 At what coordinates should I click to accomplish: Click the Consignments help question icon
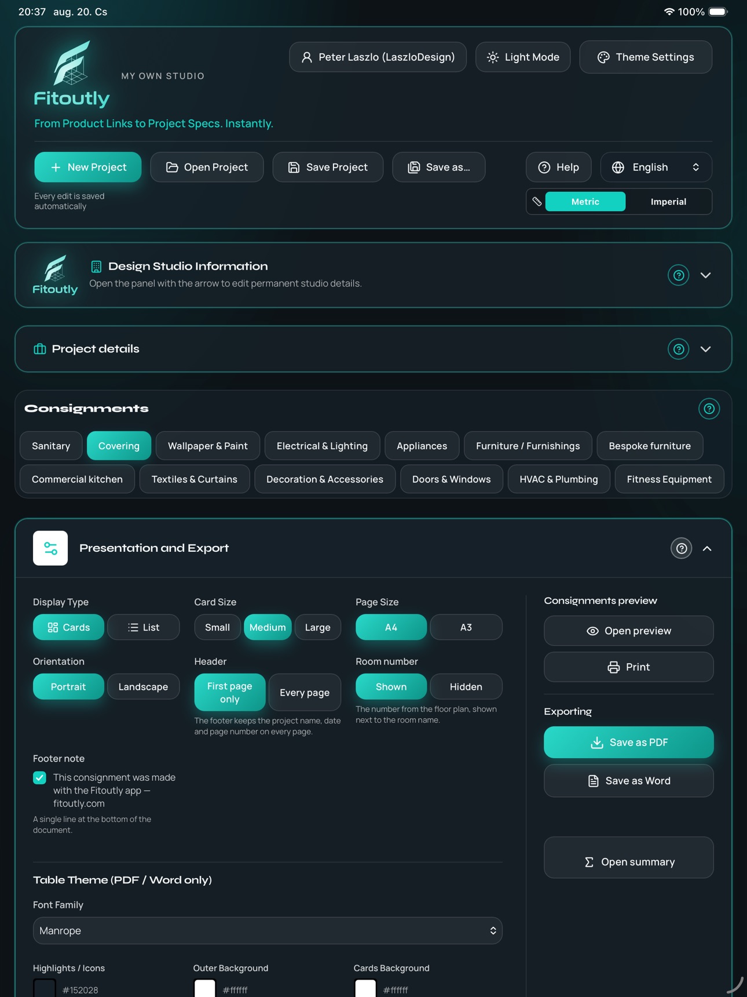(709, 409)
